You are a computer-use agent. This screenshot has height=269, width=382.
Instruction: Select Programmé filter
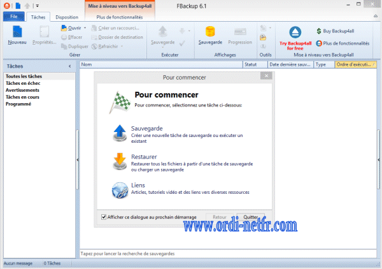[x=39, y=104]
